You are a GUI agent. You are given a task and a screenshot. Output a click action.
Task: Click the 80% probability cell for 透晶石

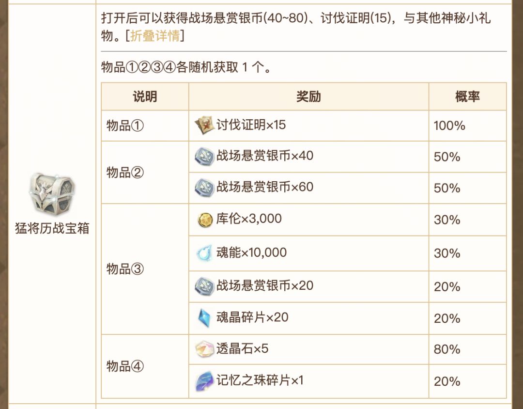click(447, 349)
